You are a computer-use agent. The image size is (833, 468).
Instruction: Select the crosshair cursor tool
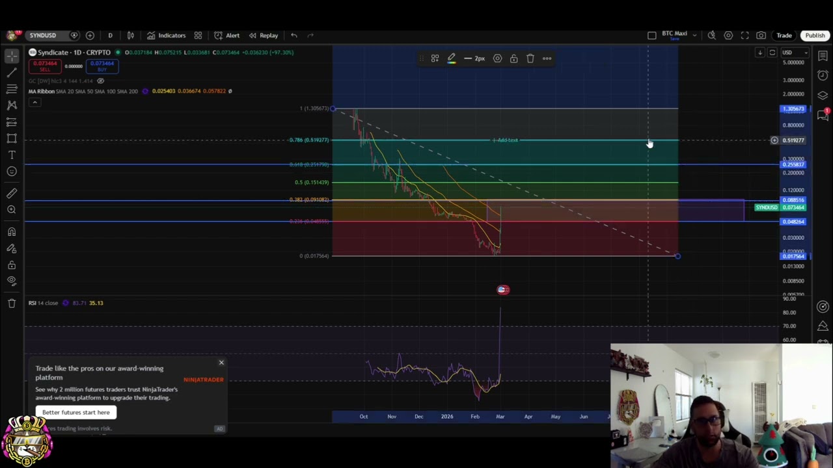[x=12, y=57]
